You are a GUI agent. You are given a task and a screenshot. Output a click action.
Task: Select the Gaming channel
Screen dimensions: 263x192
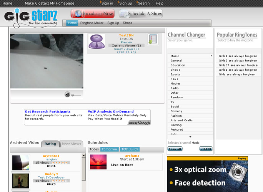click(190, 125)
